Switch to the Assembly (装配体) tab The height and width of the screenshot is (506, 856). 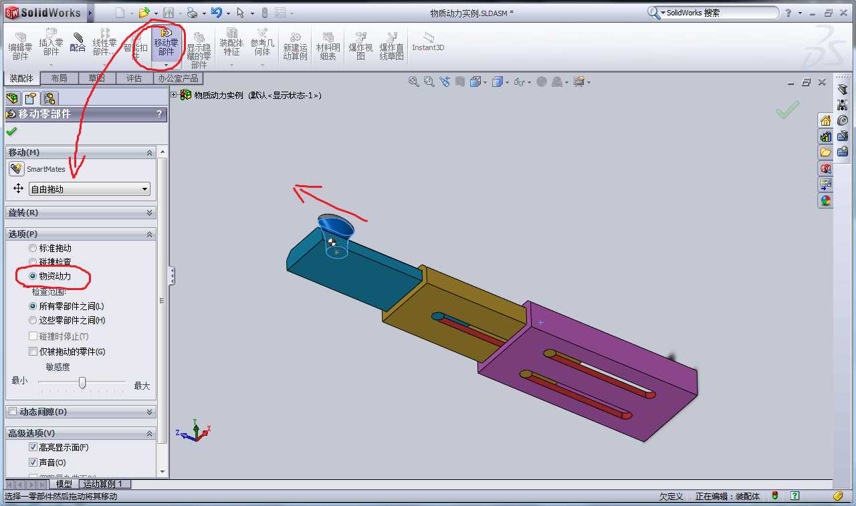click(21, 78)
